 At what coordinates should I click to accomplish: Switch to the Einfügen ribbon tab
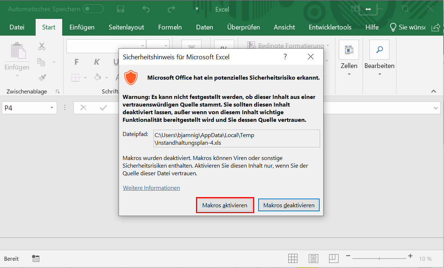click(x=82, y=27)
